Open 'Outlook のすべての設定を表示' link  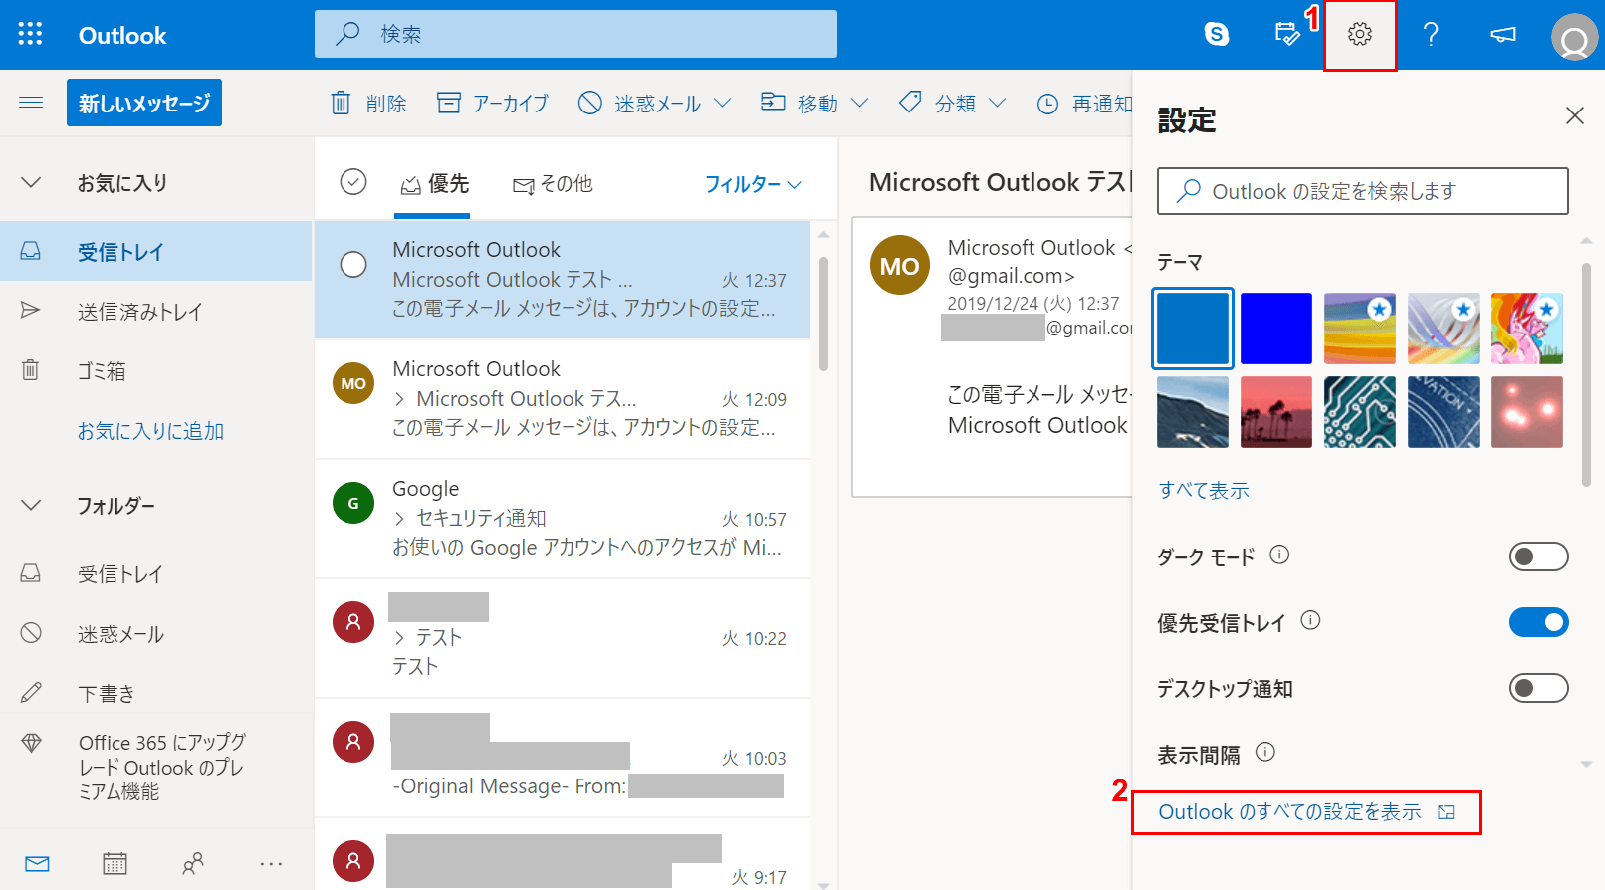[1289, 812]
